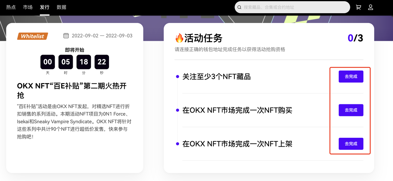Click the 即将开始 label
393x181 pixels.
[75, 50]
